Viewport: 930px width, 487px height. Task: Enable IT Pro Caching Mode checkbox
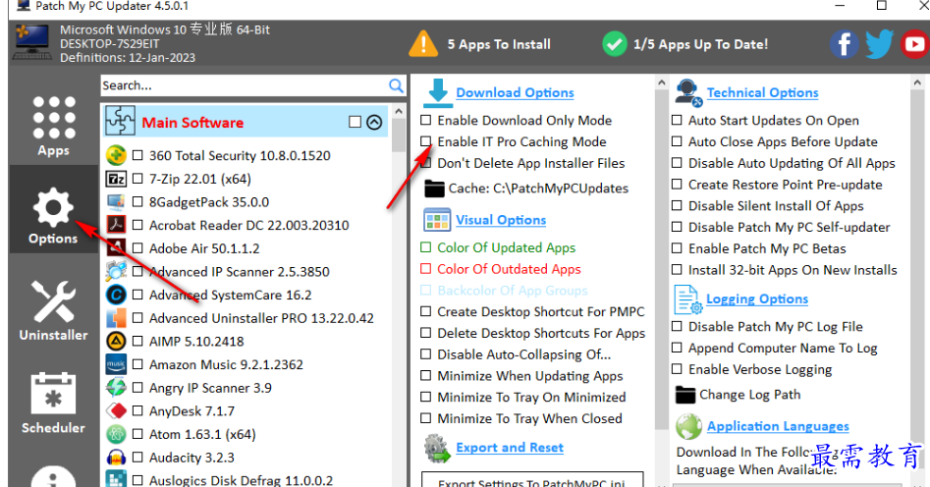pyautogui.click(x=426, y=141)
